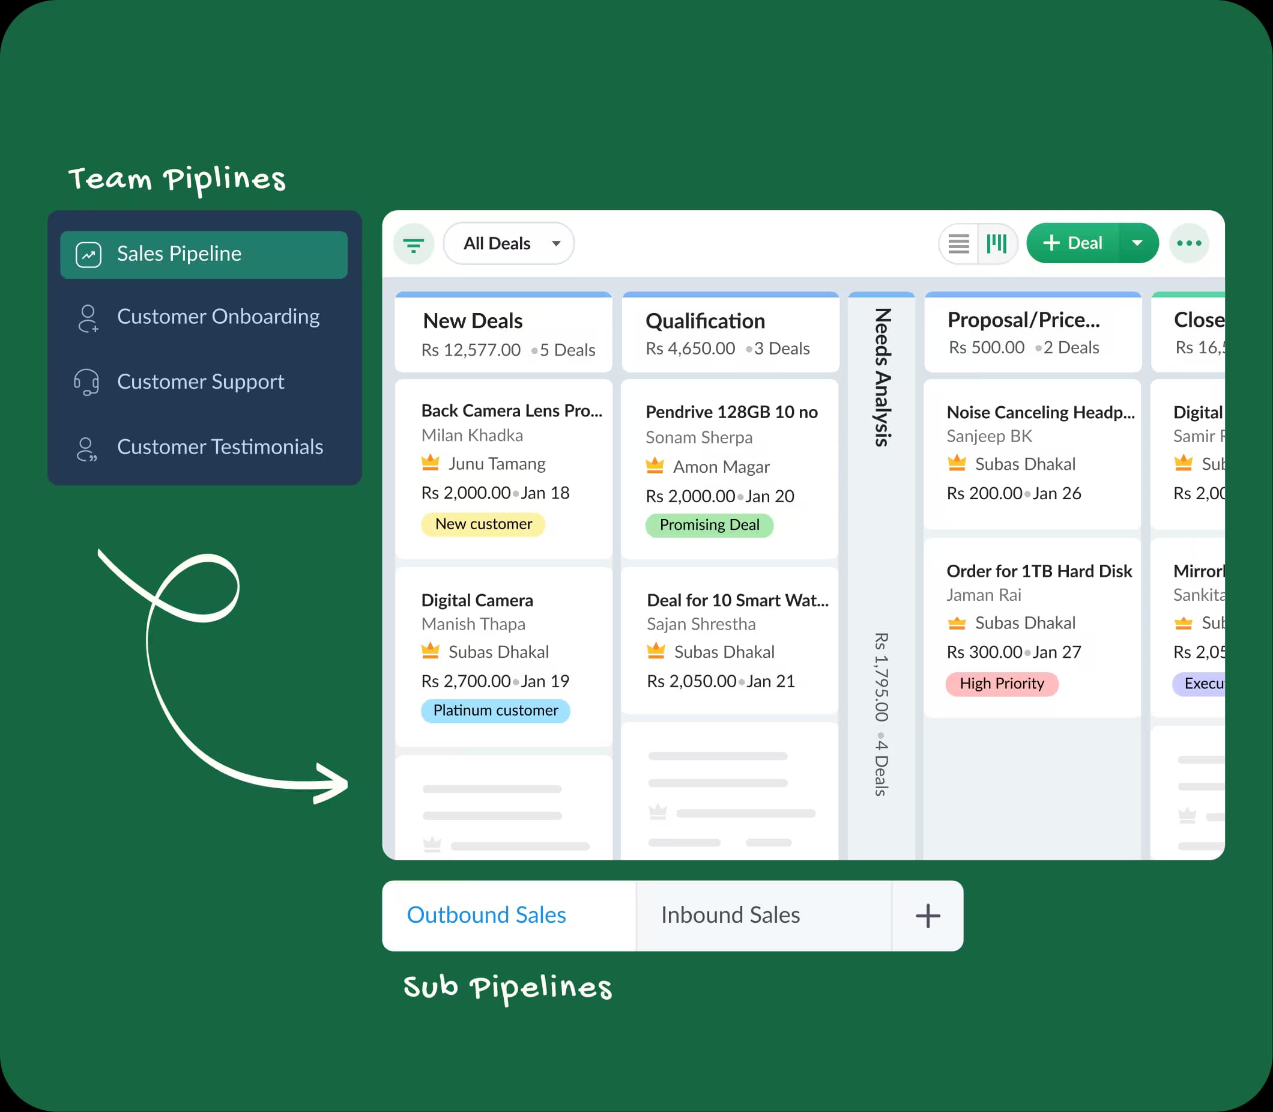Click crown icon on Smart Wat deal card
The image size is (1273, 1112).
(x=656, y=651)
